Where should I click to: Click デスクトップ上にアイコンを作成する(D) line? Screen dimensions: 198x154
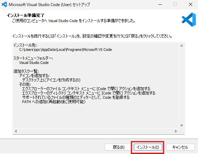[x=51, y=80]
